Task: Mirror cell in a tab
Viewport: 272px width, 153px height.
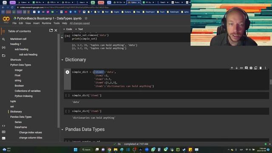Action: [256, 68]
